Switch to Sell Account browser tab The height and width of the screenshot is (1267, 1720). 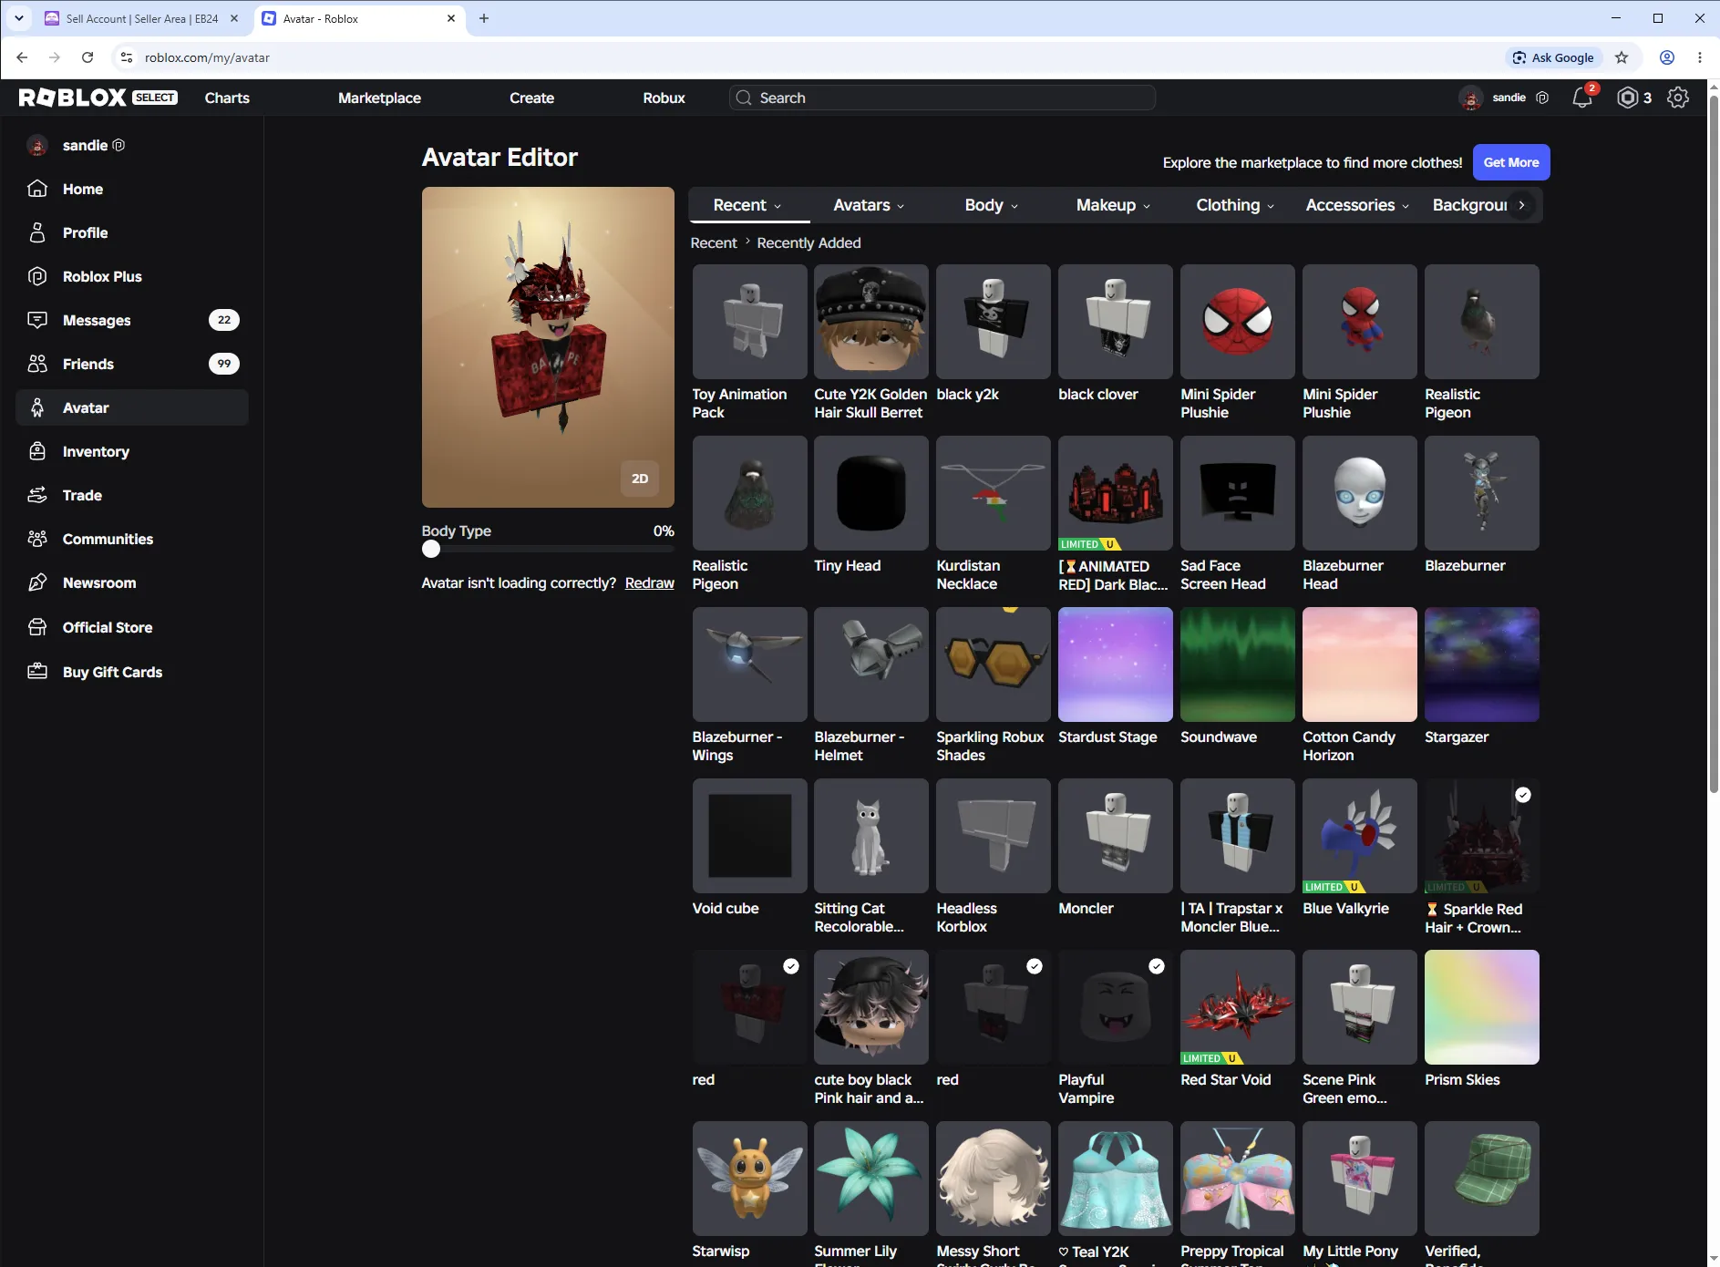click(x=141, y=18)
